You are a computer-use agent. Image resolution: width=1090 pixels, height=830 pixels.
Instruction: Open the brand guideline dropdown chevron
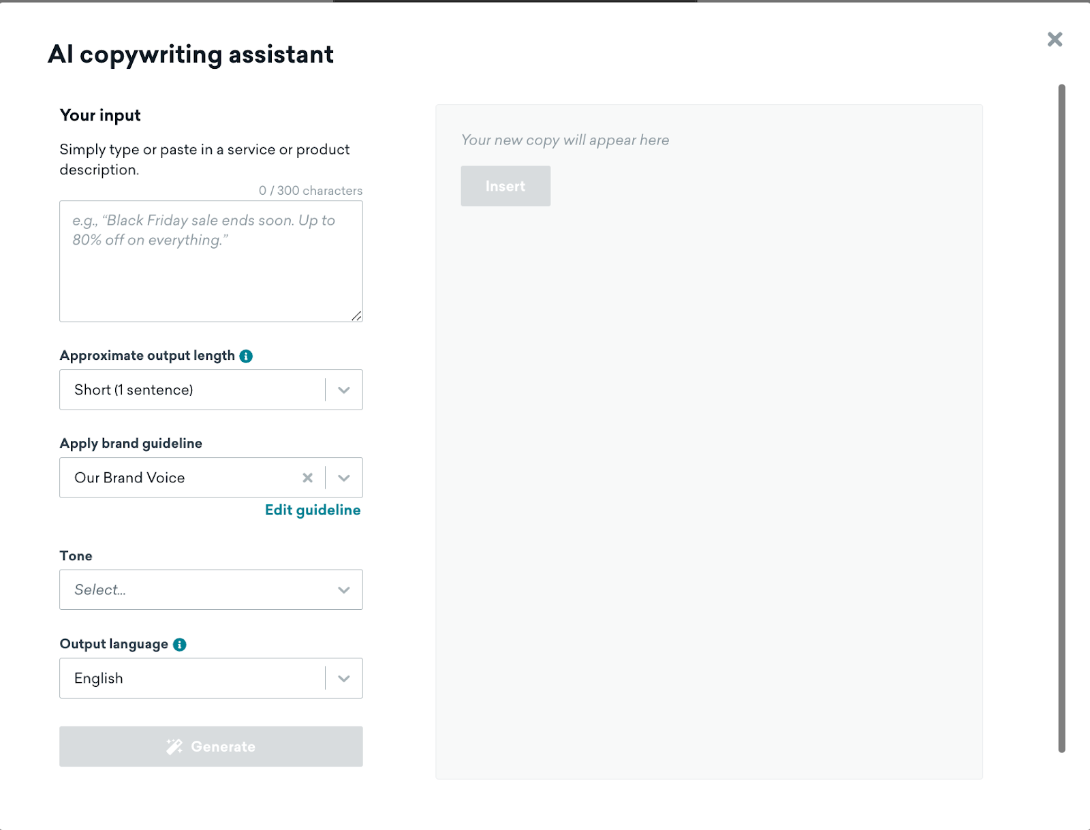tap(344, 478)
